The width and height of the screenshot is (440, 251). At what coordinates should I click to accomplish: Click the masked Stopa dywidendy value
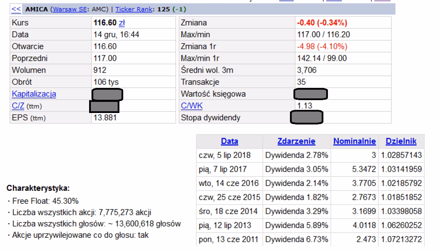click(306, 118)
